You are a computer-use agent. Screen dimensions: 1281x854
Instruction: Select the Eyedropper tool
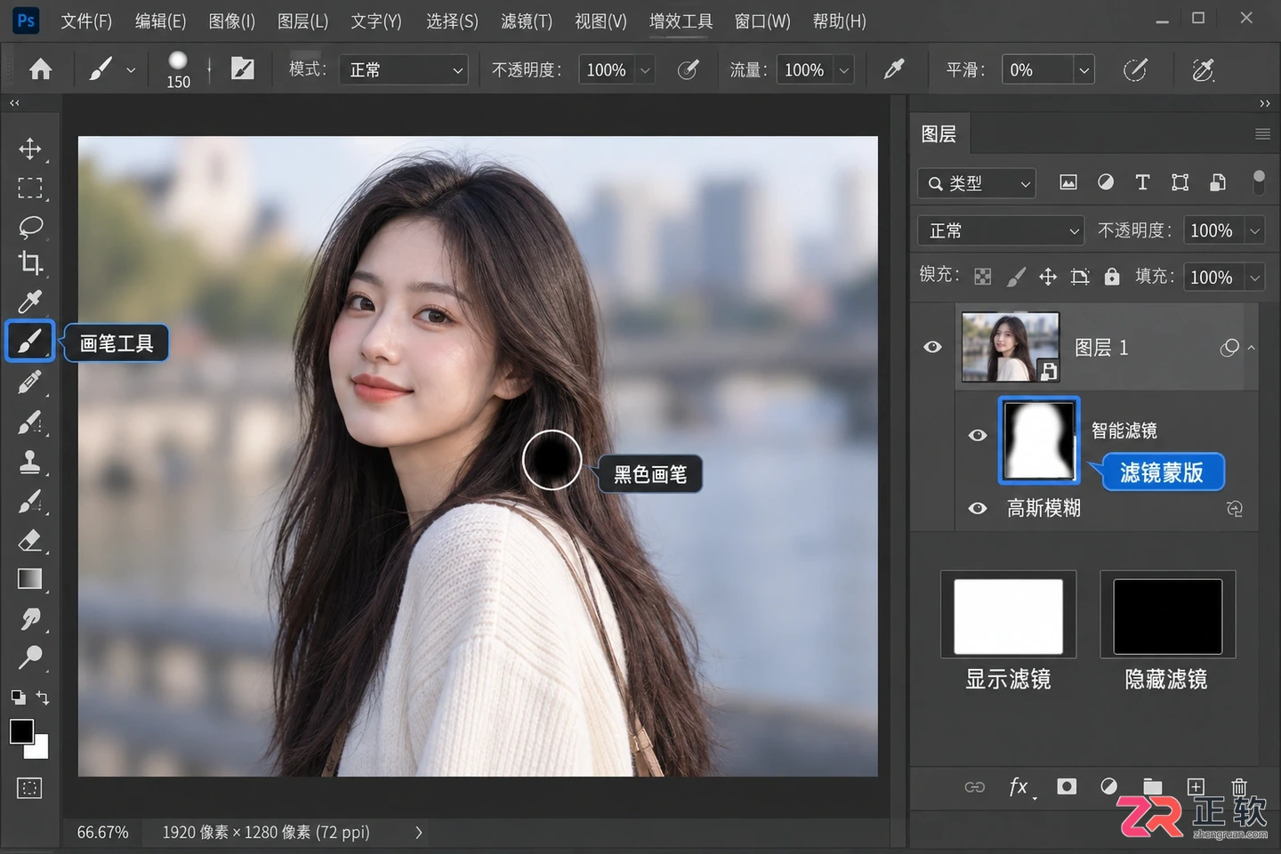(x=30, y=302)
